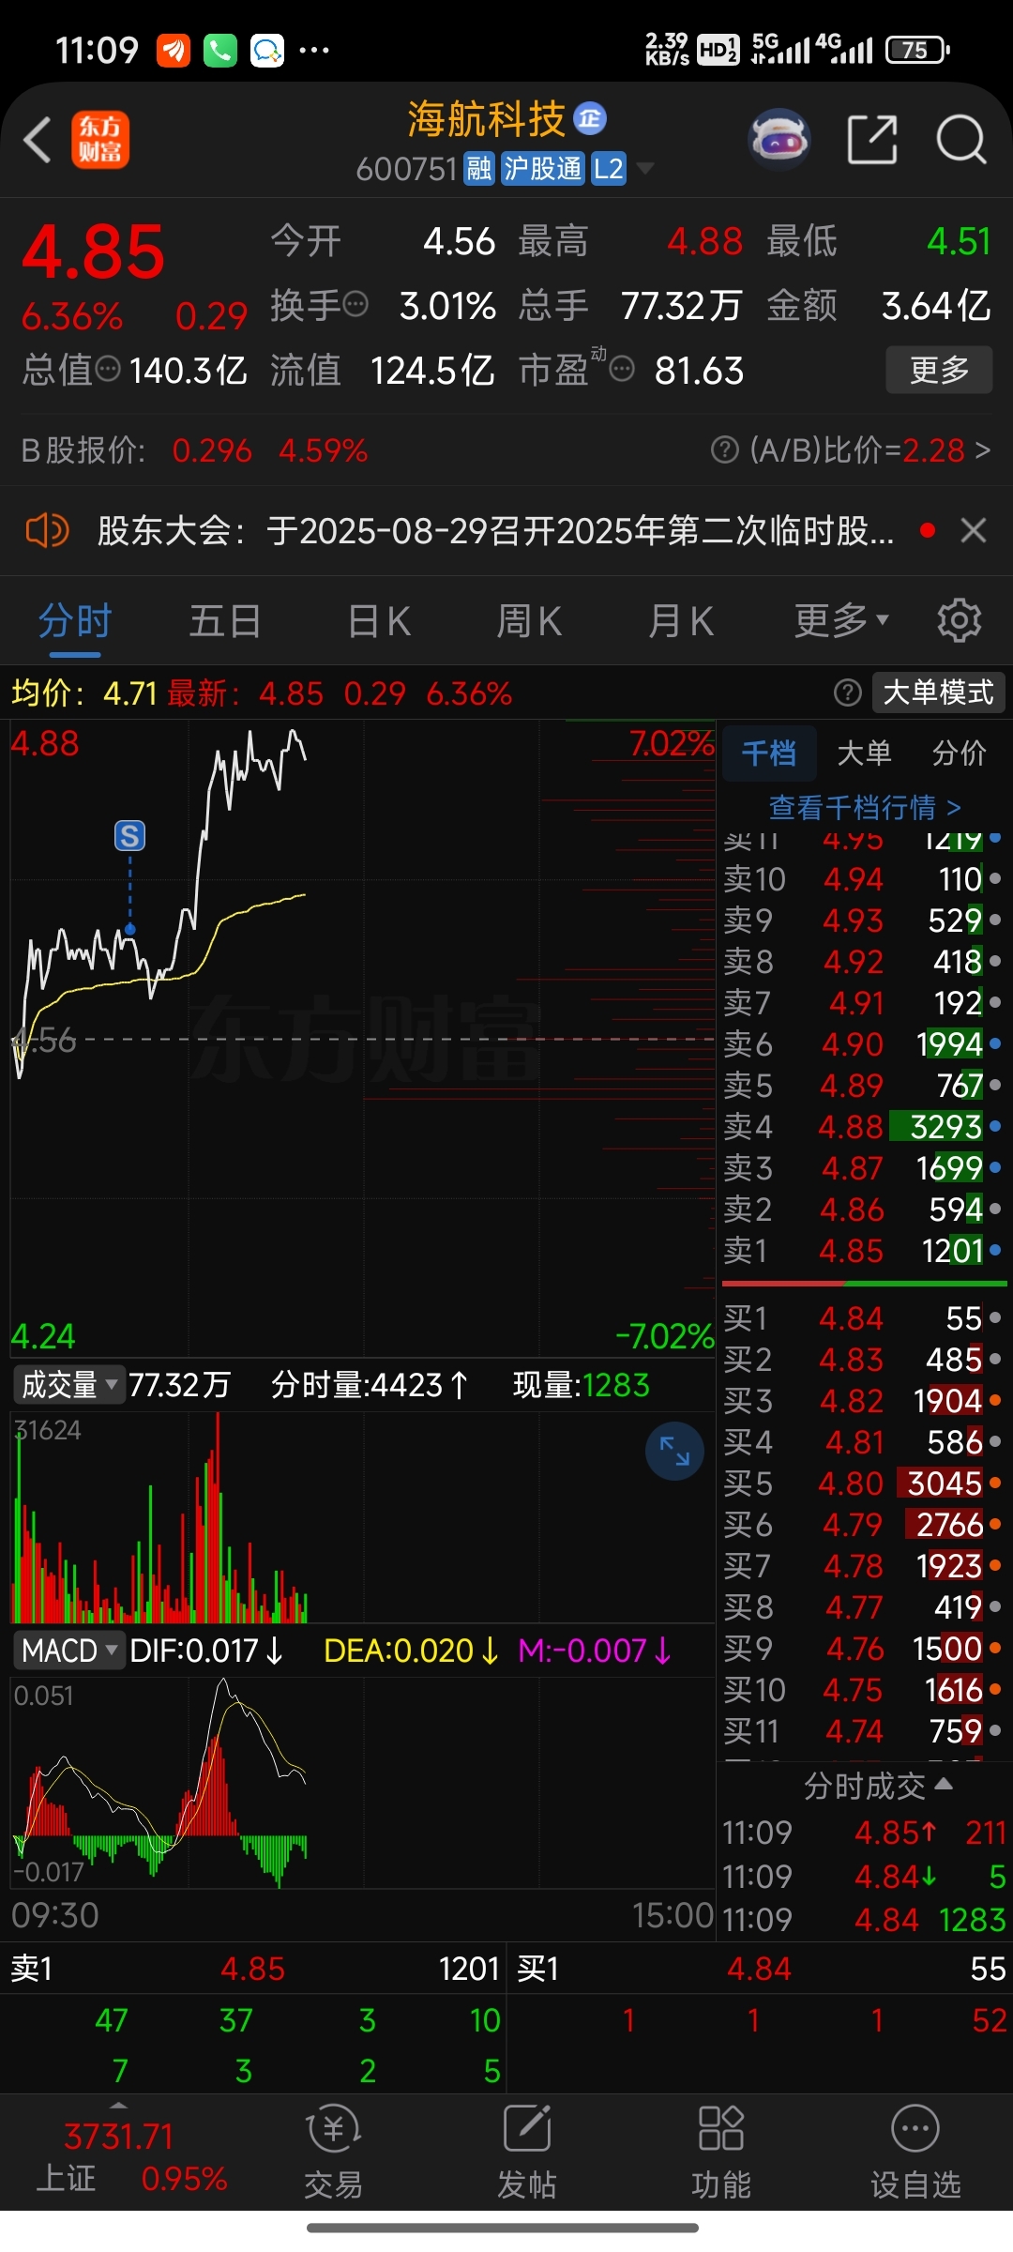
Task: Tap help icon beside 大单模式
Action: click(x=848, y=693)
